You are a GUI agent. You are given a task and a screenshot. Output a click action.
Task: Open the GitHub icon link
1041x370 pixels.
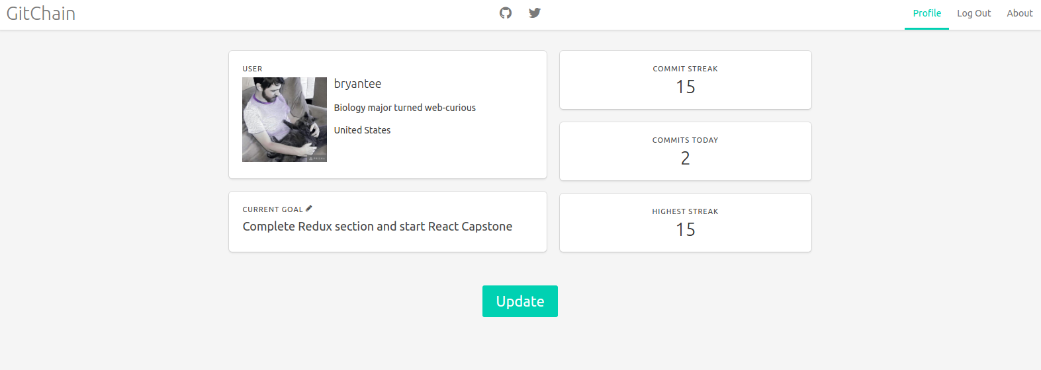(x=506, y=13)
